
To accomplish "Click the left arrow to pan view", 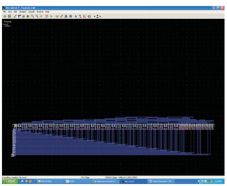I will (95, 16).
